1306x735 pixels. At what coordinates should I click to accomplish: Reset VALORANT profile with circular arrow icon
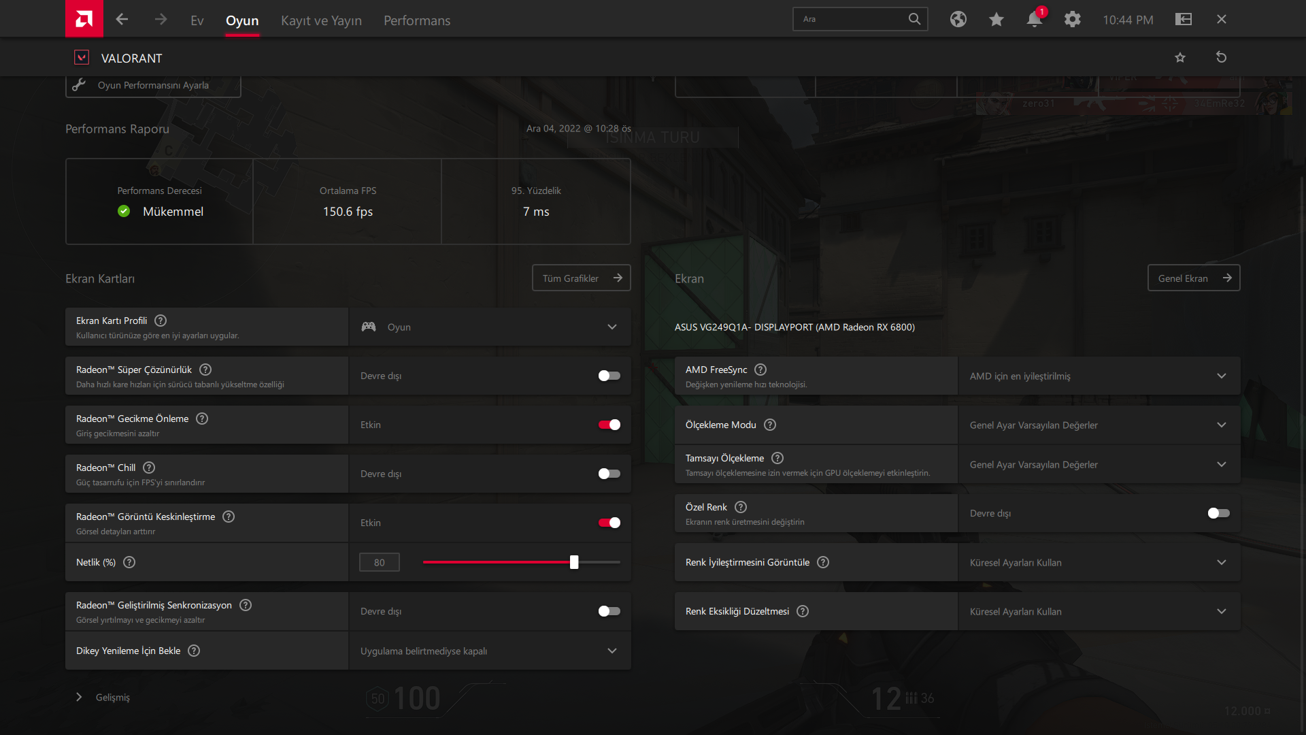point(1221,57)
